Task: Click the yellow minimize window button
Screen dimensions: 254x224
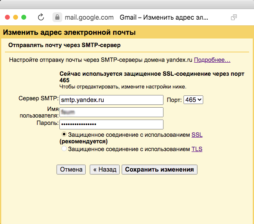Action: (x=16, y=18)
